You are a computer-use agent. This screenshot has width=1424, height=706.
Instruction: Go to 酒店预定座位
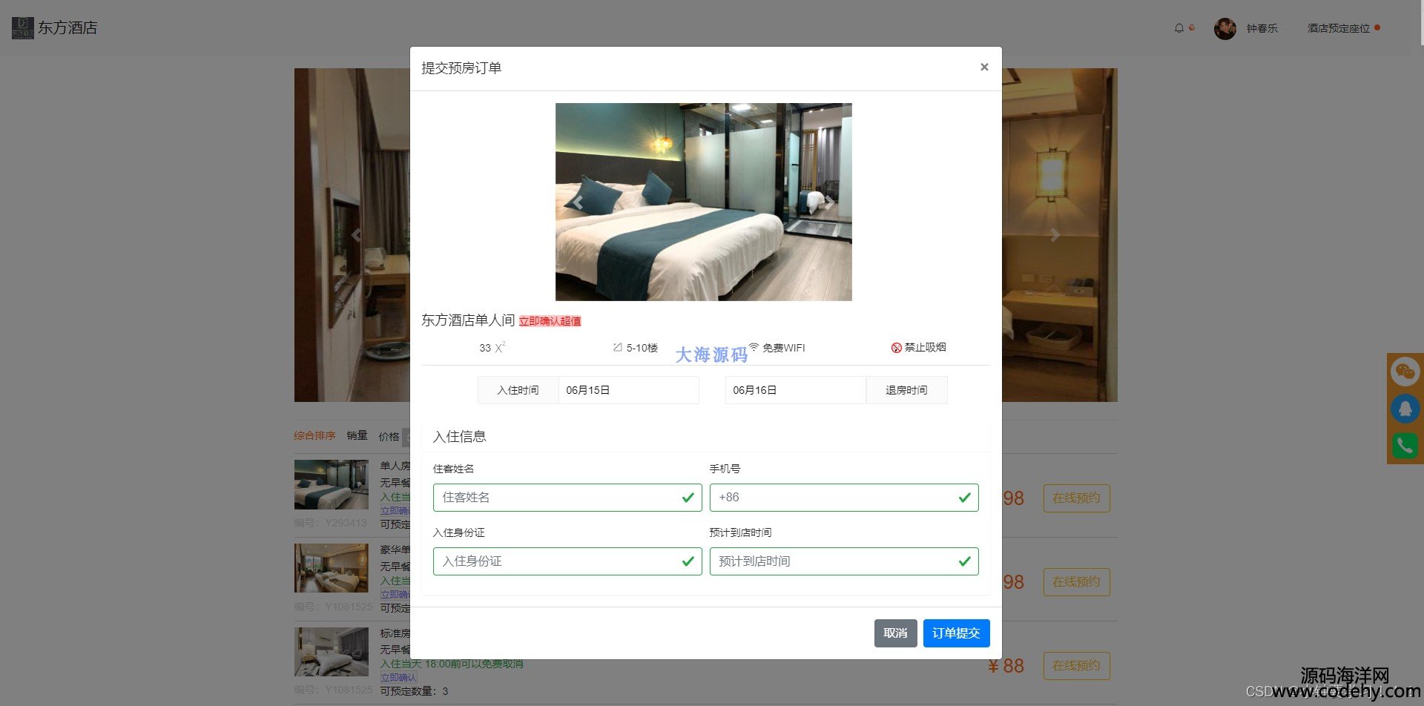(x=1338, y=28)
